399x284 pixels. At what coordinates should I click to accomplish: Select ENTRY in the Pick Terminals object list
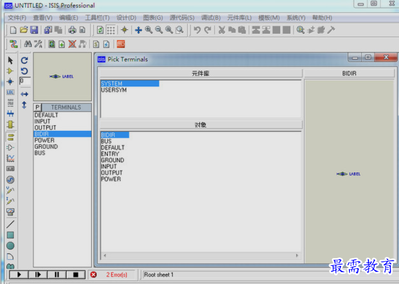click(110, 154)
